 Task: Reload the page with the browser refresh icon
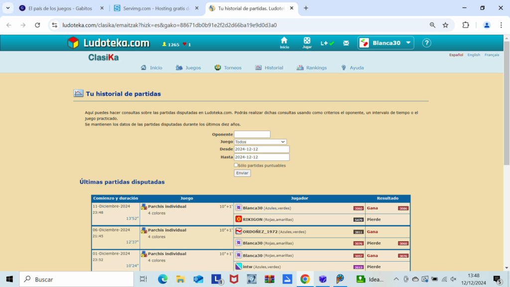[x=37, y=25]
